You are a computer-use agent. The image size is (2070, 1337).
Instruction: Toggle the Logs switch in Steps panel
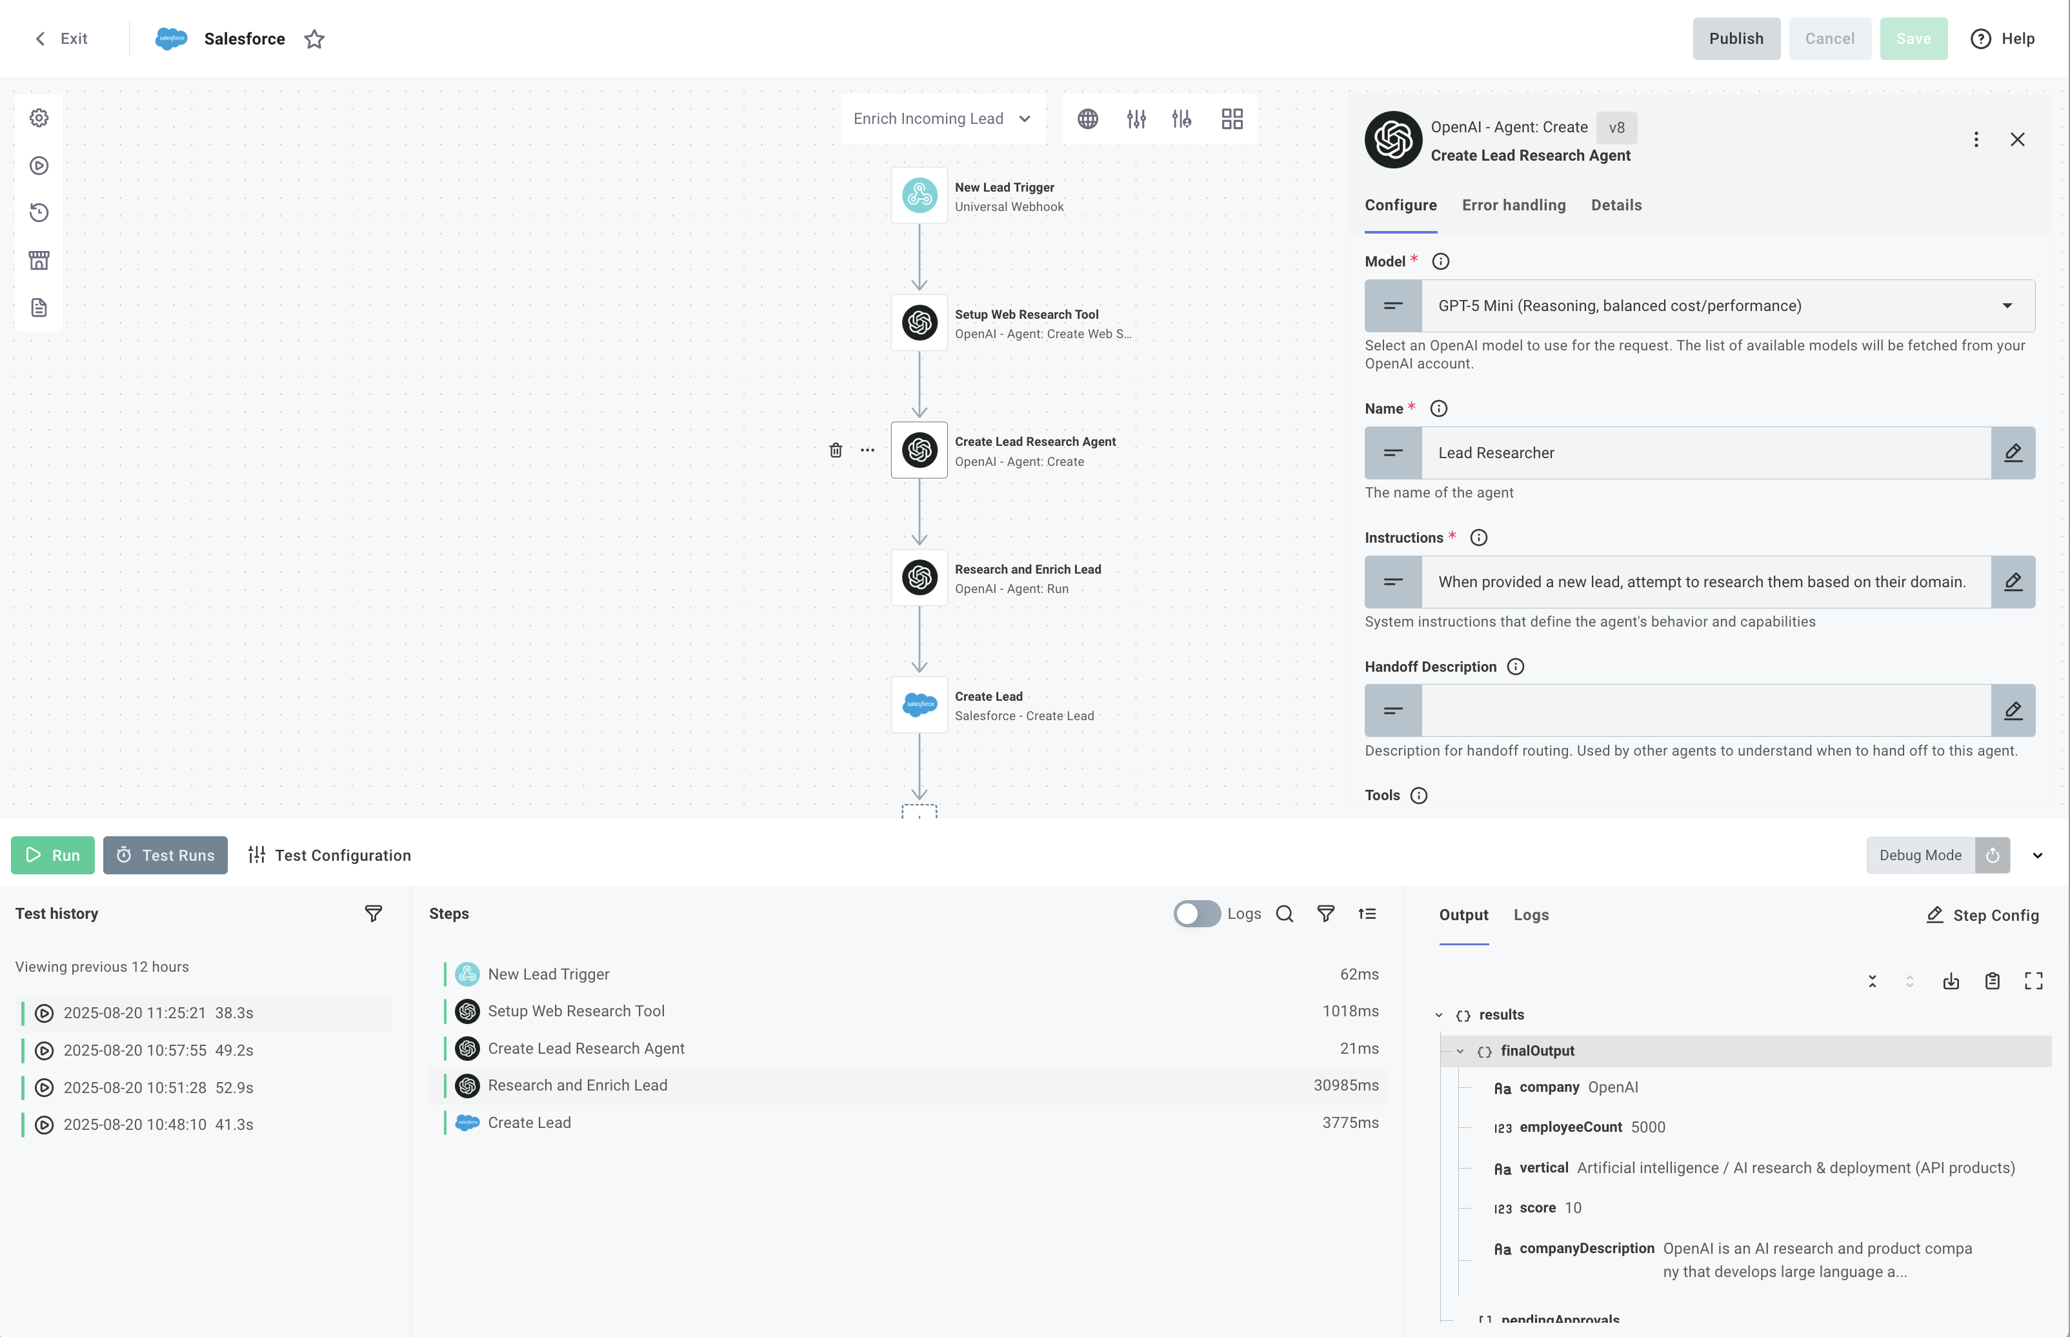pyautogui.click(x=1197, y=913)
